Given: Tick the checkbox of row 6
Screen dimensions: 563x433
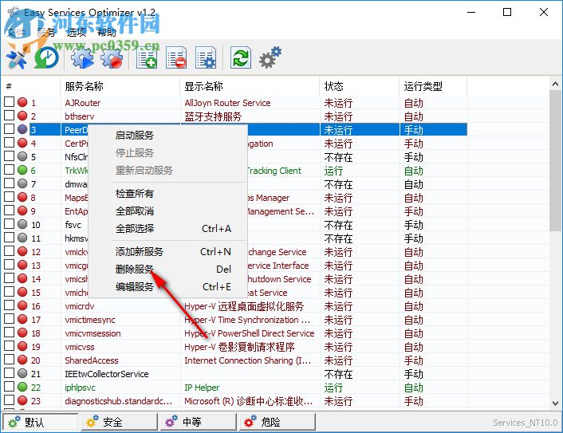Looking at the screenshot, I should [x=9, y=170].
